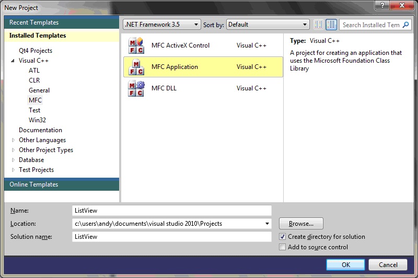Click the OK button

click(346, 264)
